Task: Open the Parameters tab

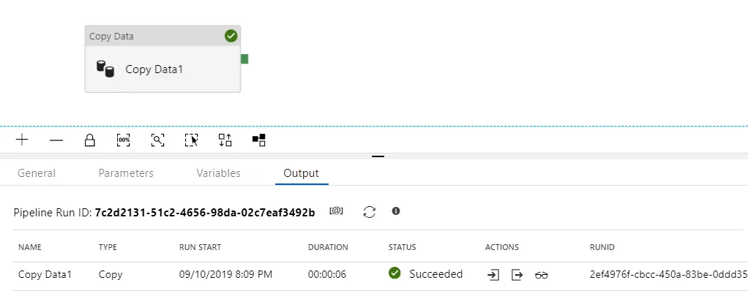Action: click(126, 173)
